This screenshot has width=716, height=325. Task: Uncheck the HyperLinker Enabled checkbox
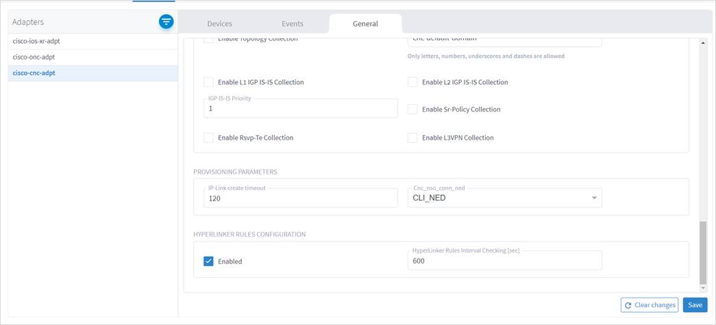209,261
